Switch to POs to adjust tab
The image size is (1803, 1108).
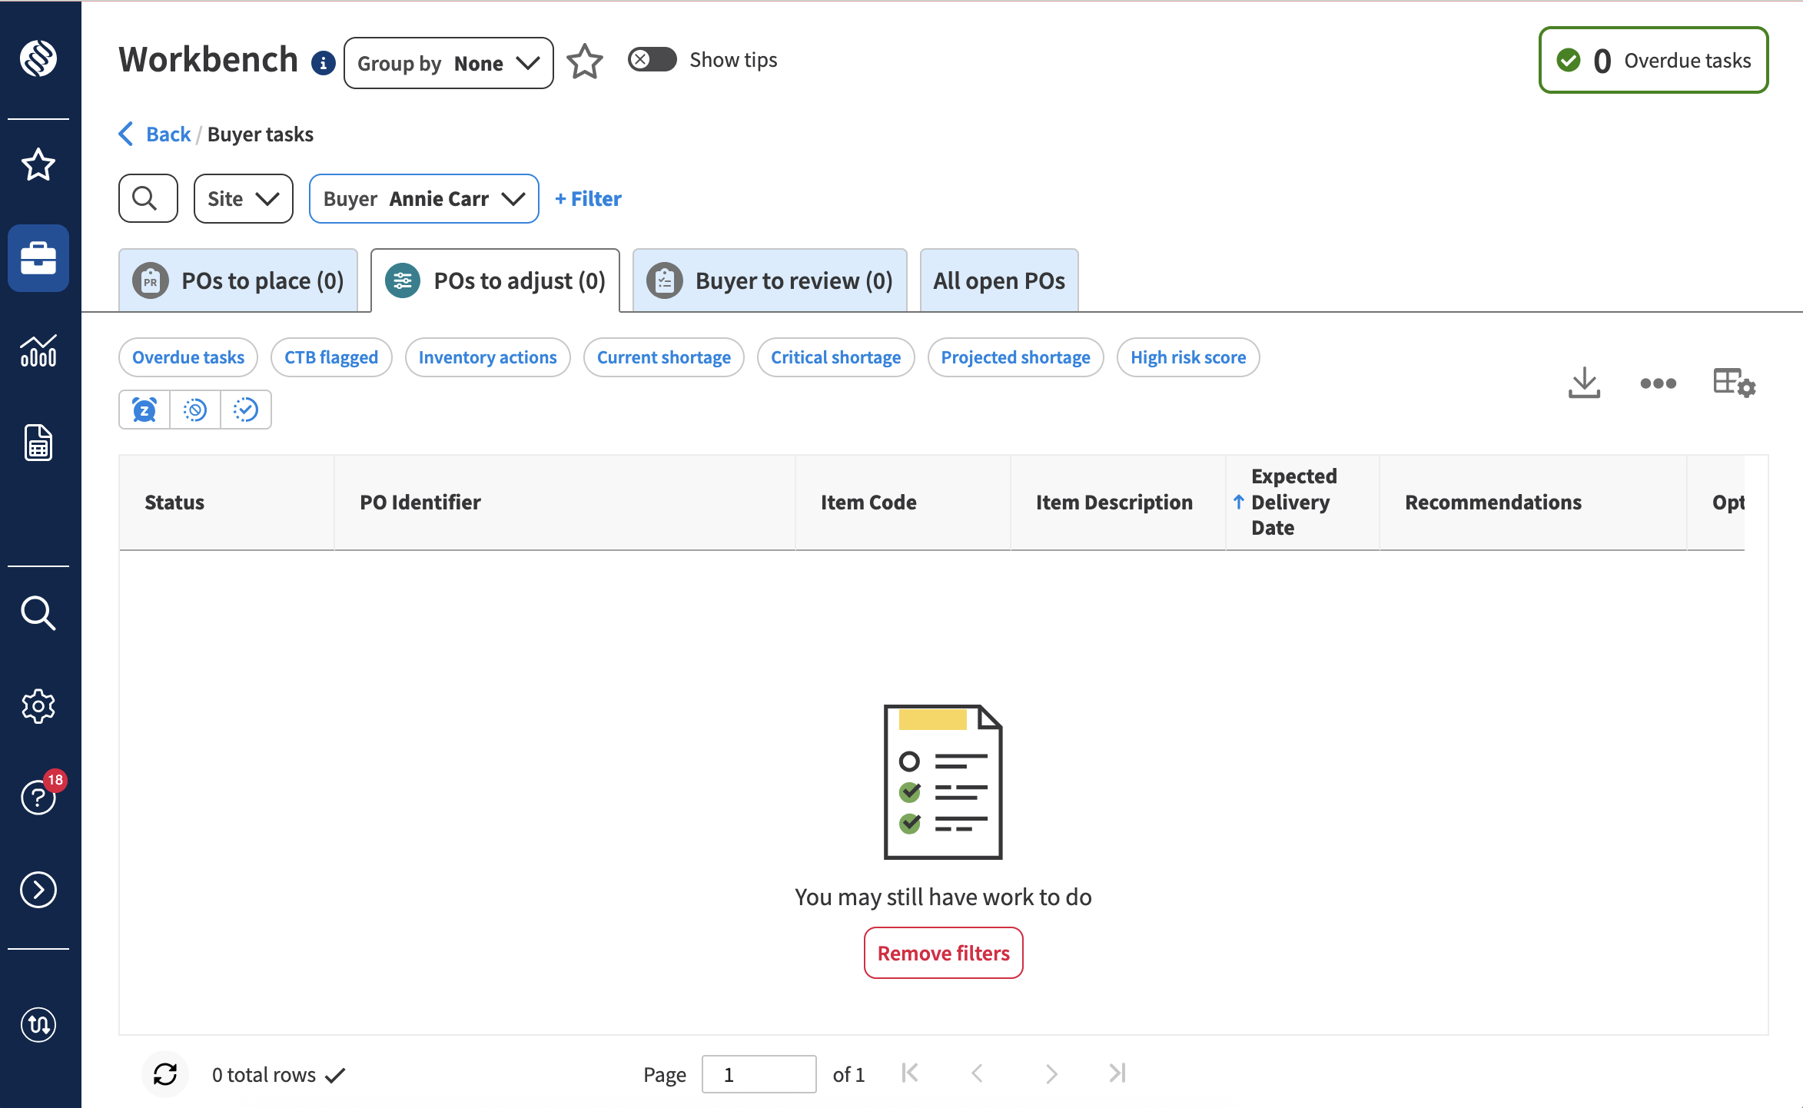(495, 280)
